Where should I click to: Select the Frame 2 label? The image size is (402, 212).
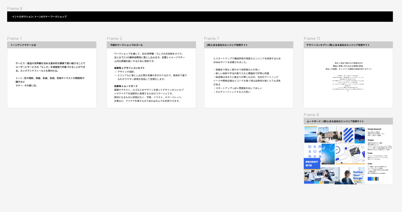[114, 38]
